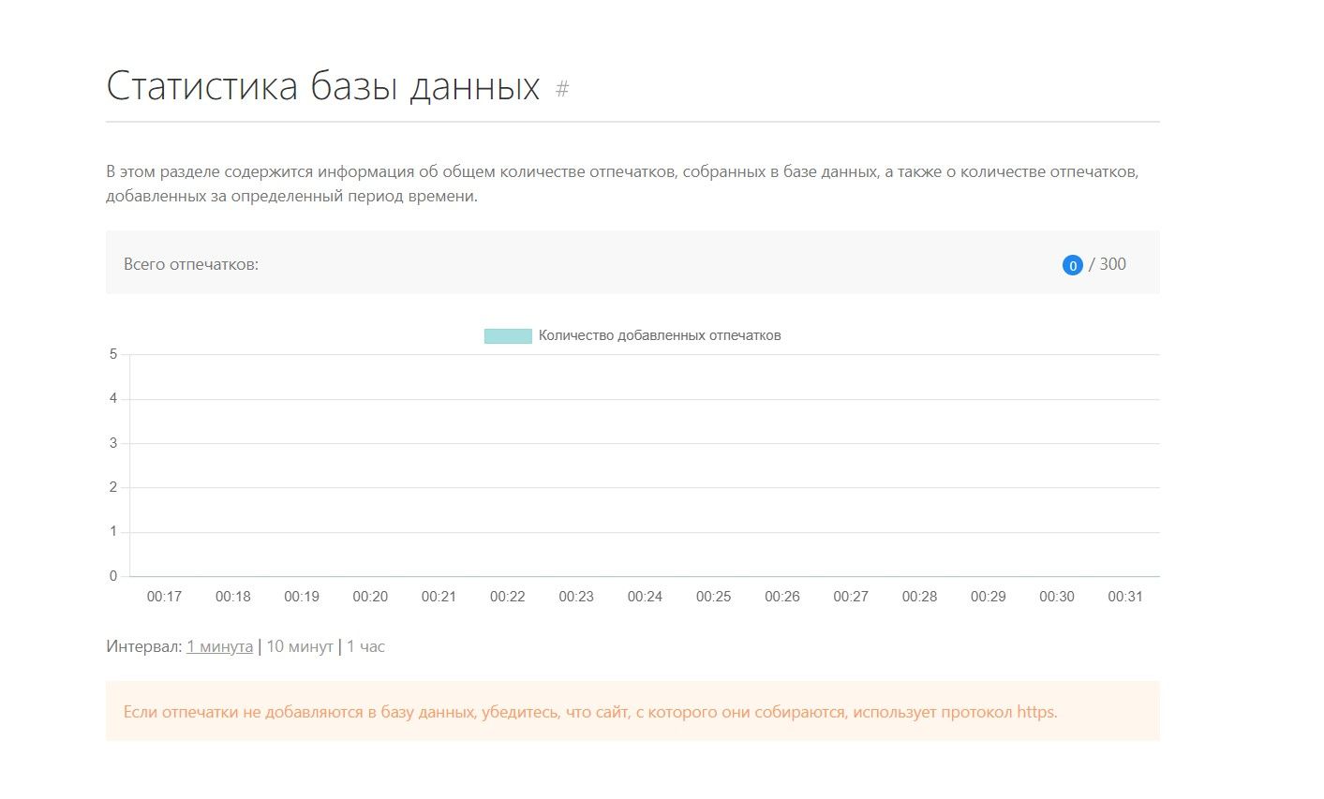The height and width of the screenshot is (799, 1324).
Task: Click the https warning banner text
Action: click(590, 712)
